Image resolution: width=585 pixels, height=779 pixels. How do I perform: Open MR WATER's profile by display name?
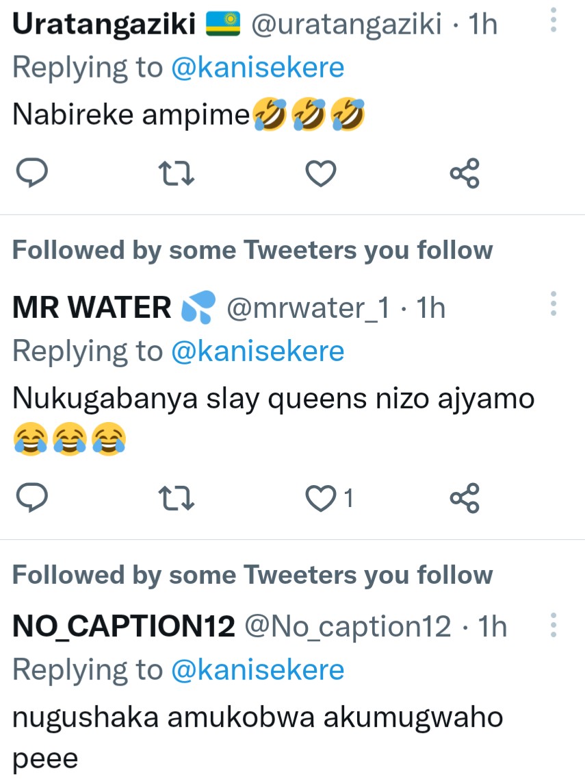point(92,308)
